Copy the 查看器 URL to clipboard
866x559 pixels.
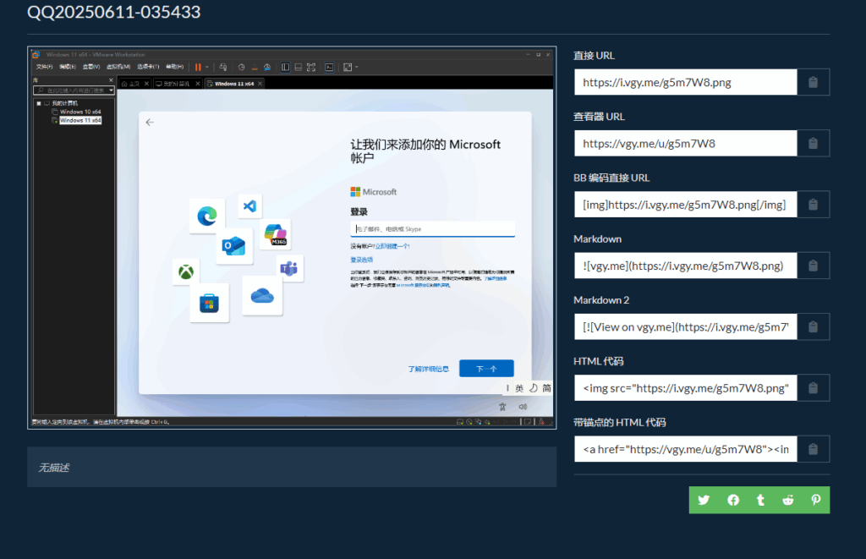click(813, 144)
